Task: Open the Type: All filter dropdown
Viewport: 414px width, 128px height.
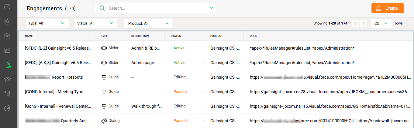Action: (47, 23)
